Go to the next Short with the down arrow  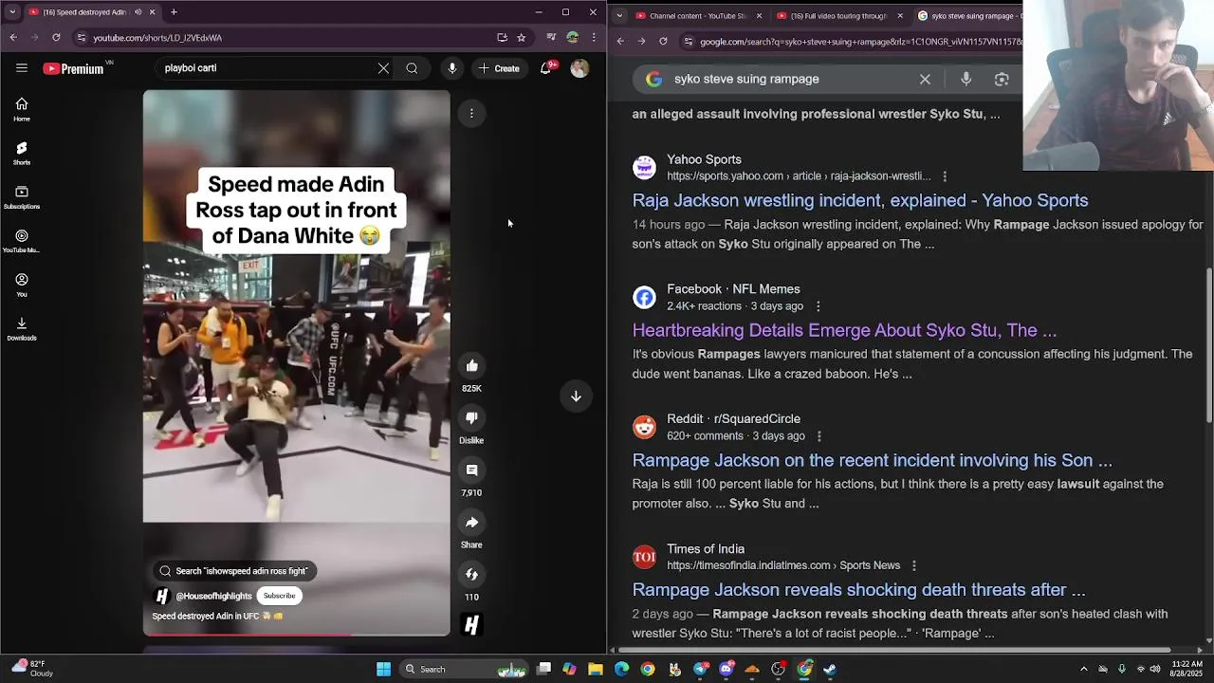(x=576, y=397)
